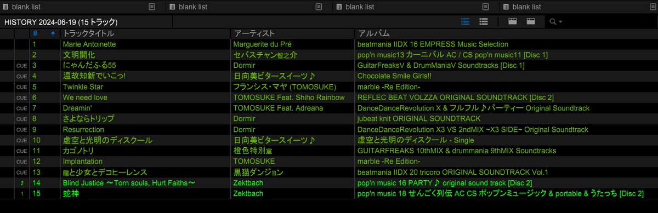Select the track Twinkle Star

(82, 87)
